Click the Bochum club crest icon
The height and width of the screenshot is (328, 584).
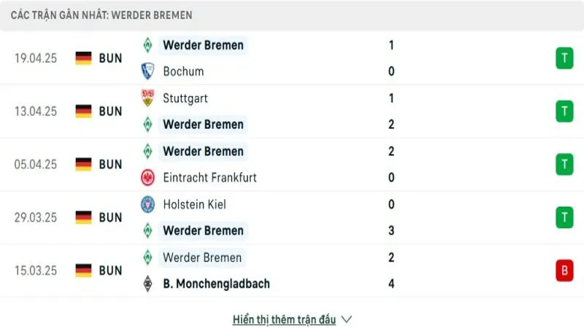click(147, 71)
